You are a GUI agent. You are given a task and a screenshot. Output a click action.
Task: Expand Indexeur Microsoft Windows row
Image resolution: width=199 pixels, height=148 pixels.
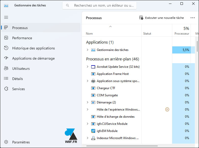87,138
